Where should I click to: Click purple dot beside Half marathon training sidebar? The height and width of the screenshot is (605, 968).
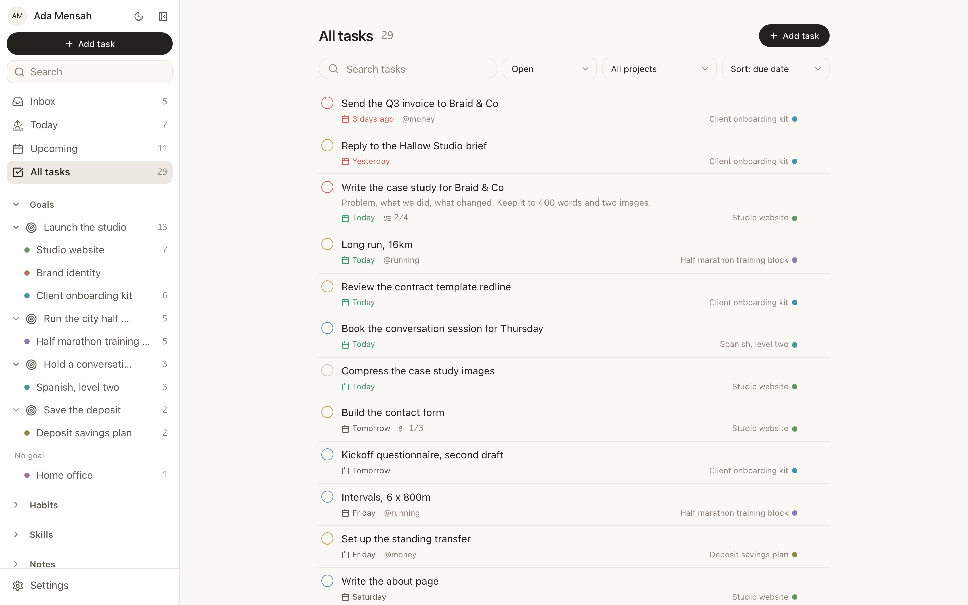(27, 342)
